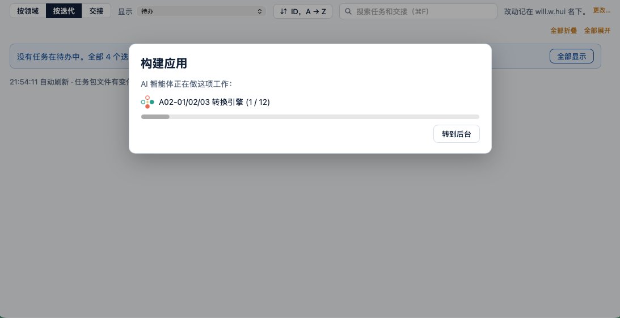The image size is (620, 318).
Task: Click the 转到后台 button in dialog
Action: pos(456,134)
